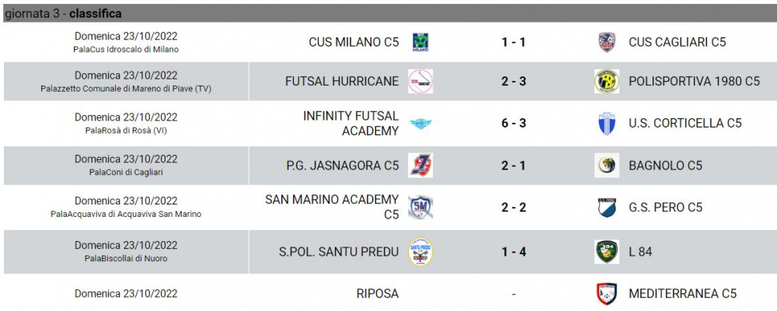Select the PalaConi di Cagliari venue text
777x311 pixels.
(x=126, y=172)
